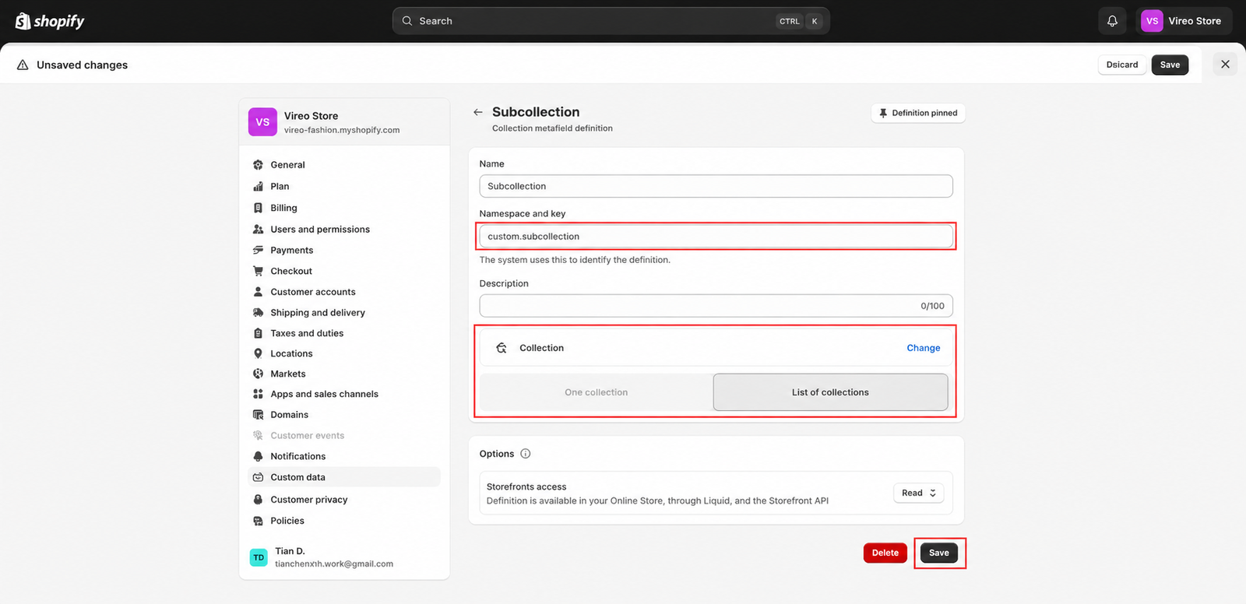Screen dimensions: 1246x604
Task: Open the Vireo Store account menu
Action: pos(1184,21)
